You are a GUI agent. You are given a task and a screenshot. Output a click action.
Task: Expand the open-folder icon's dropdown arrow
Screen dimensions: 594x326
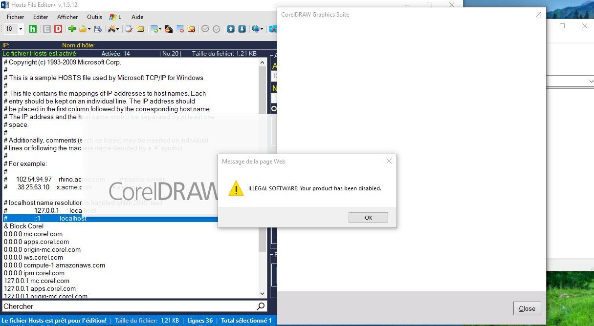(89, 29)
